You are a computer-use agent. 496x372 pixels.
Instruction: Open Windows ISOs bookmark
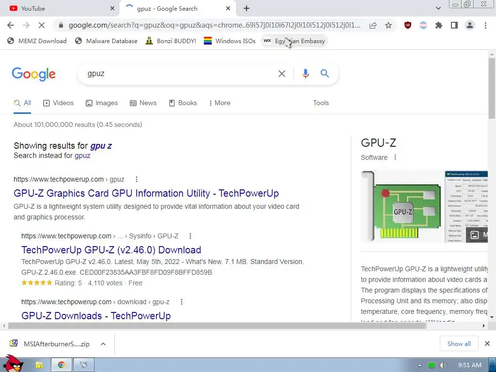coord(230,41)
